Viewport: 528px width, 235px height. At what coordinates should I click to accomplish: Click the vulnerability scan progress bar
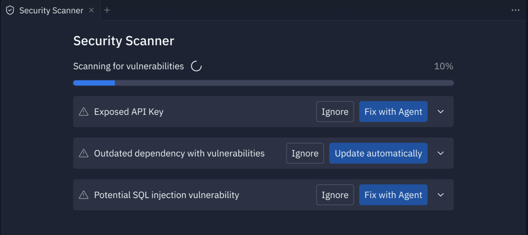click(263, 83)
